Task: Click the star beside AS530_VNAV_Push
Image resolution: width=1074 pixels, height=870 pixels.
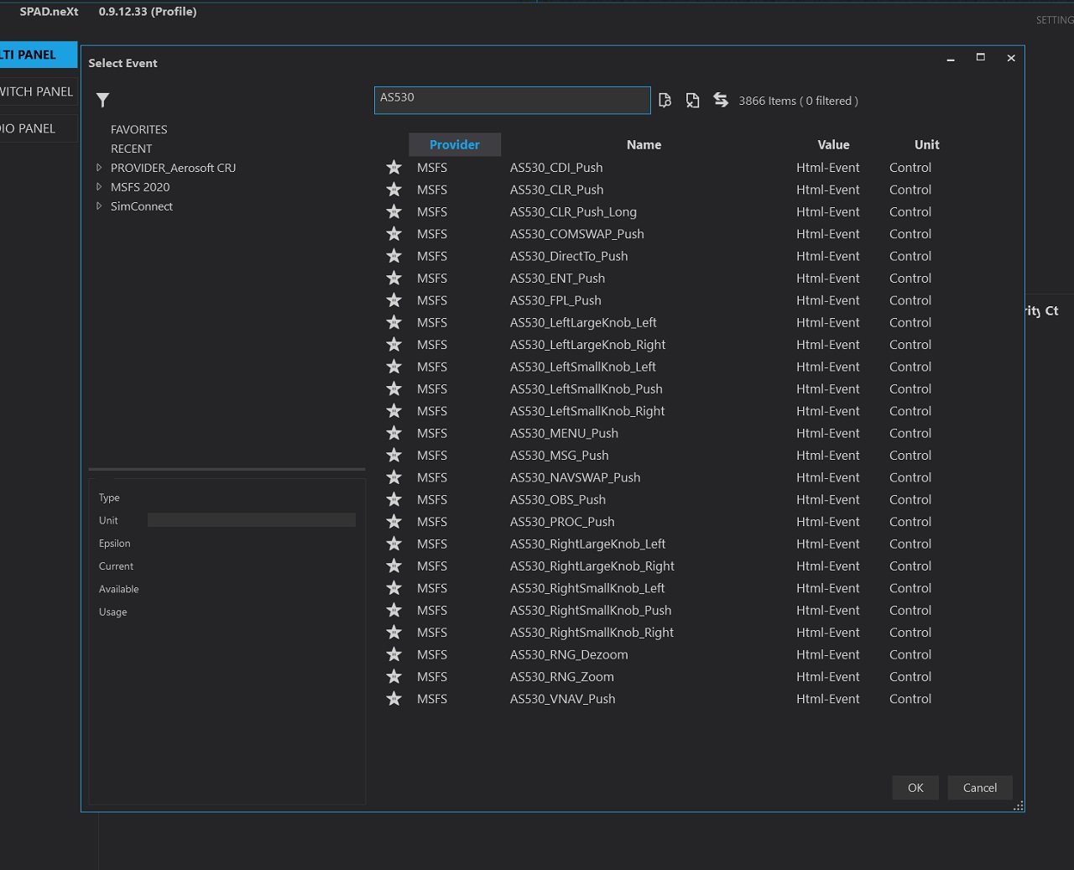Action: coord(394,699)
